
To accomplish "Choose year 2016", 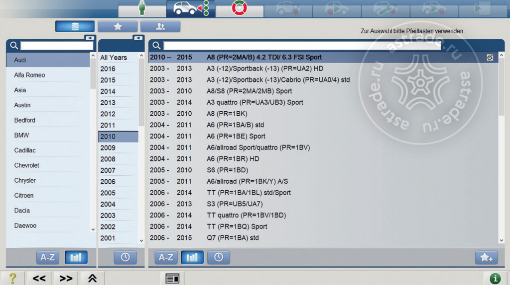I will click(118, 69).
